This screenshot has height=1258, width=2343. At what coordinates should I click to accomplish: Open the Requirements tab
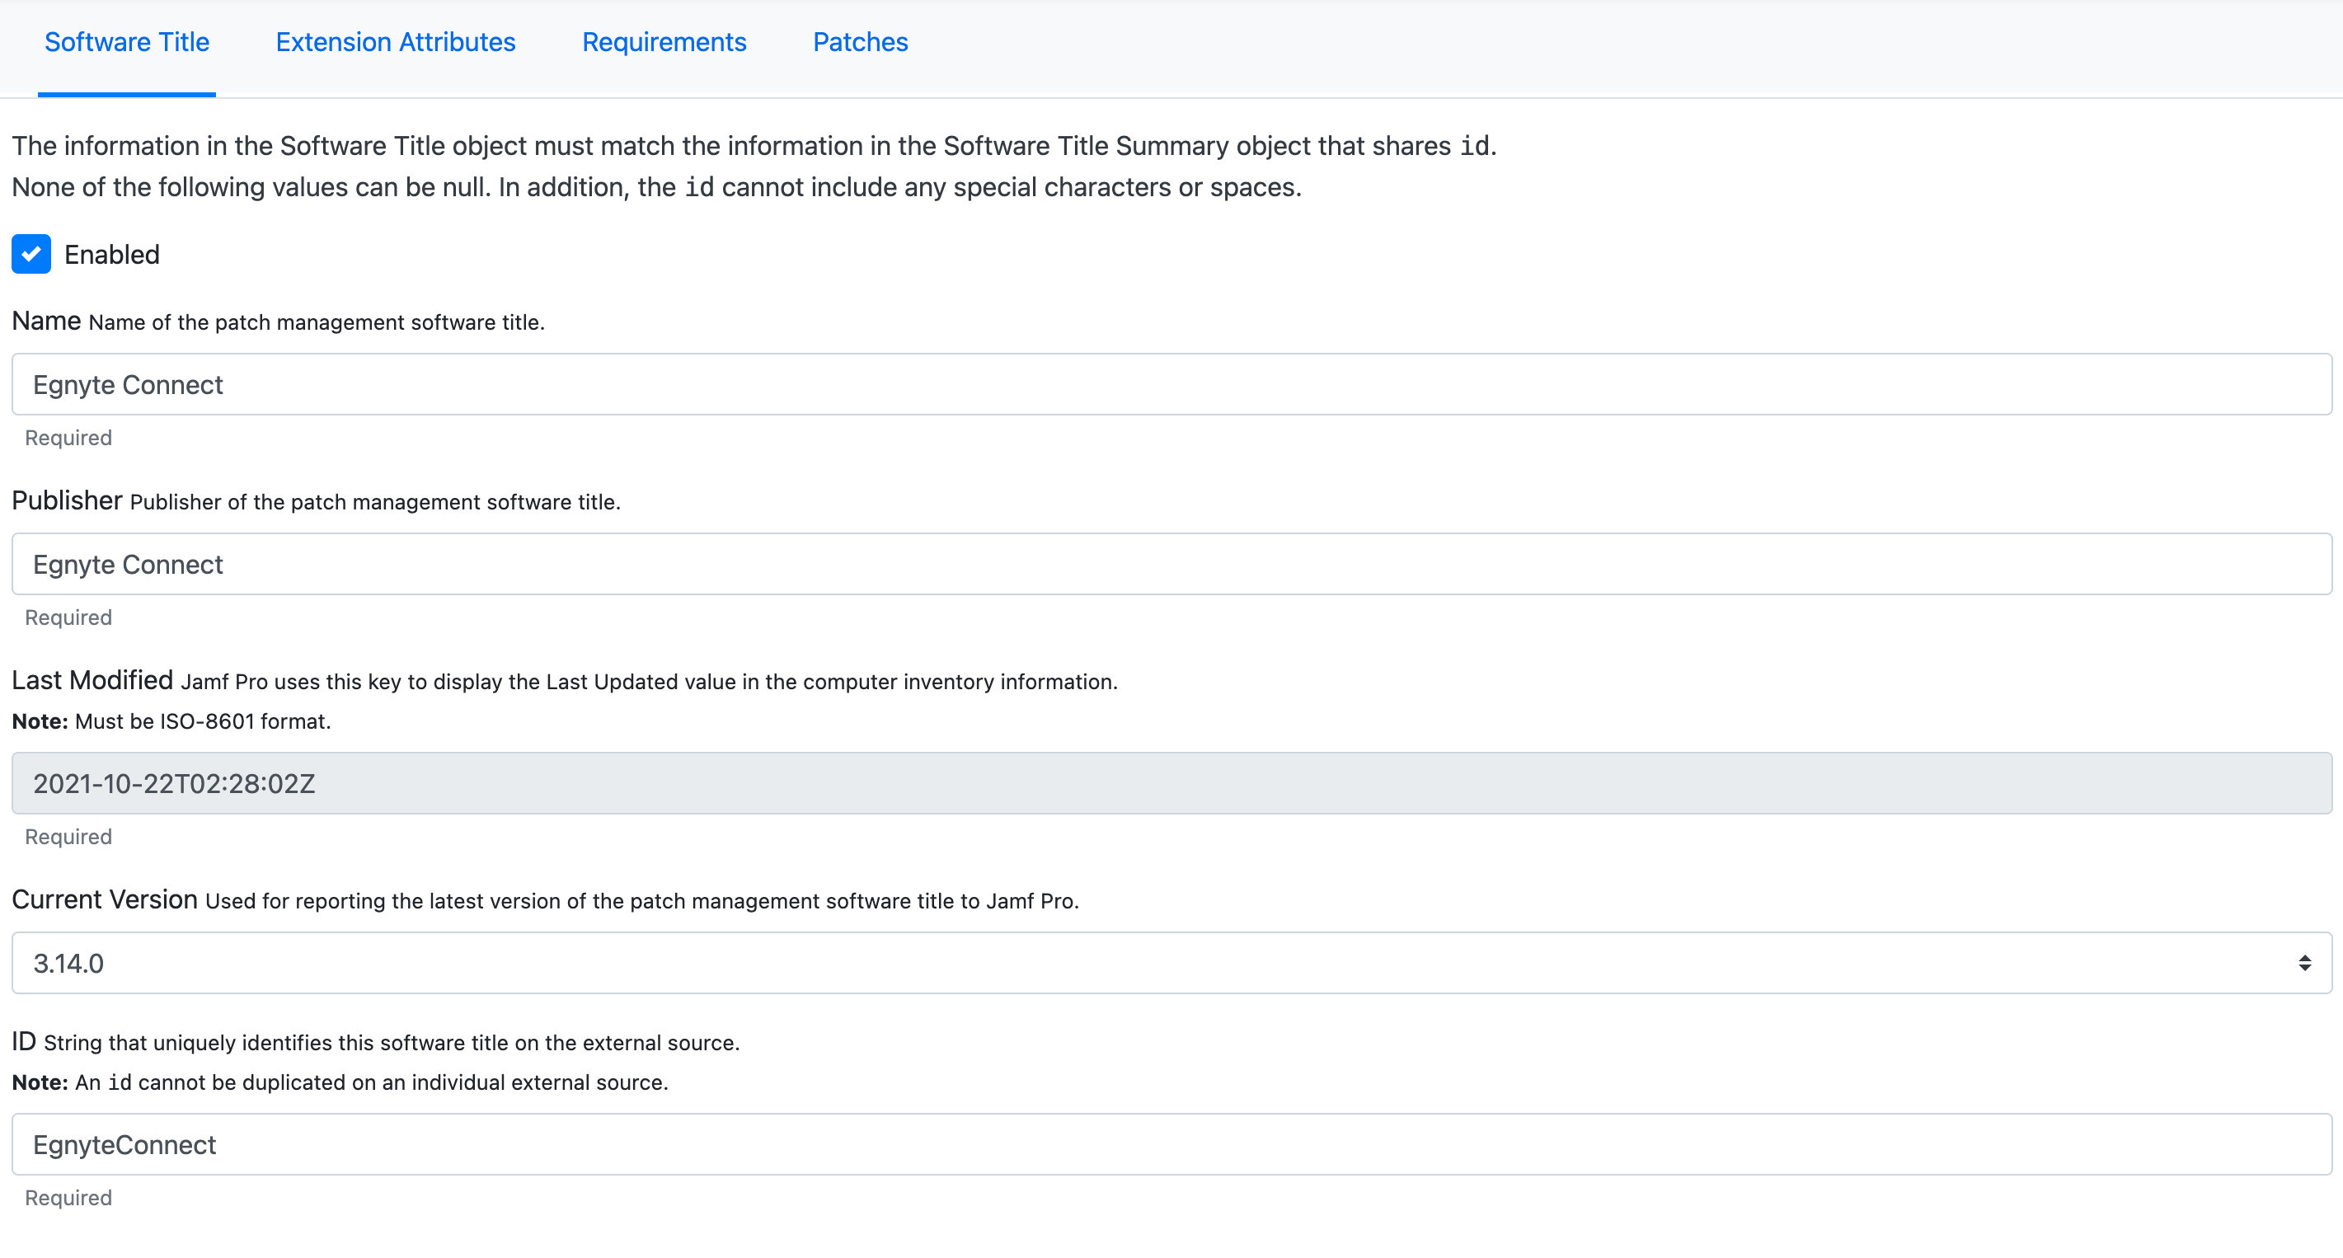664,42
